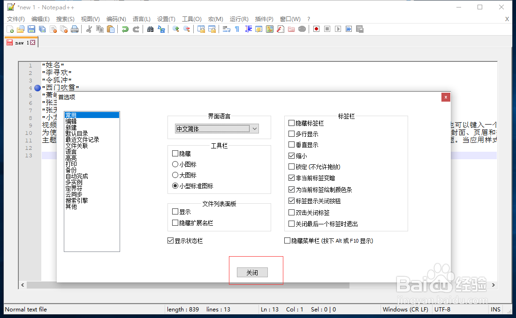Close the 首选项 dialog with red X
516x318 pixels.
[x=446, y=97]
